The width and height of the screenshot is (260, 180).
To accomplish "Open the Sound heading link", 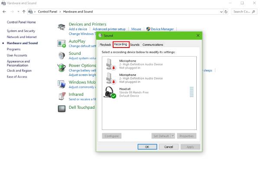I will [x=75, y=54].
